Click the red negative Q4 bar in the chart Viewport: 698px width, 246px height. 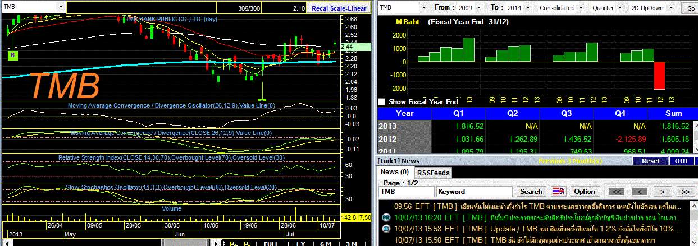point(659,75)
